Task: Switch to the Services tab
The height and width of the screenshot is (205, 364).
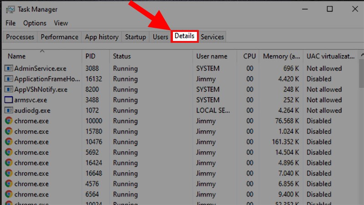Action: point(212,37)
